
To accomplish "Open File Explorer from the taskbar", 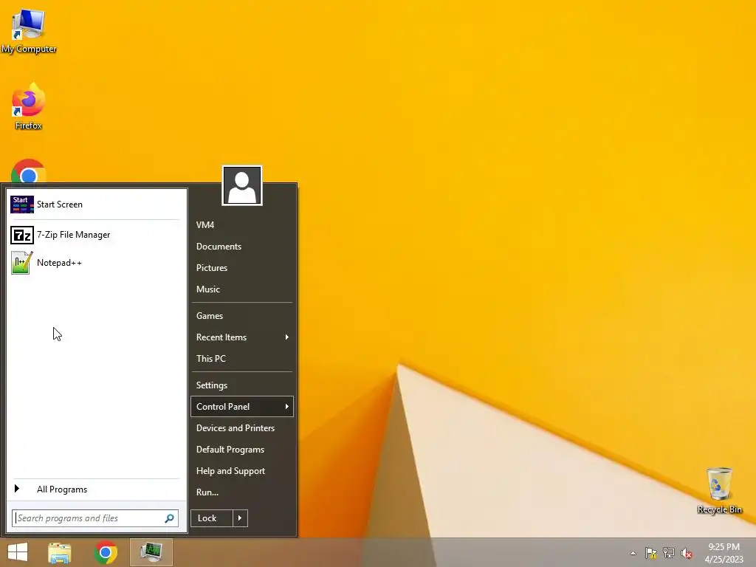I will point(60,552).
